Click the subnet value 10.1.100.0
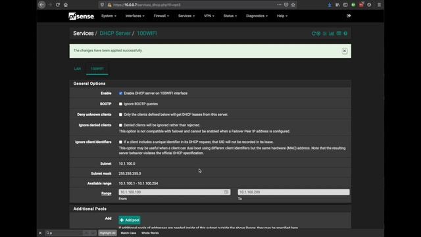The image size is (421, 237). [x=127, y=164]
